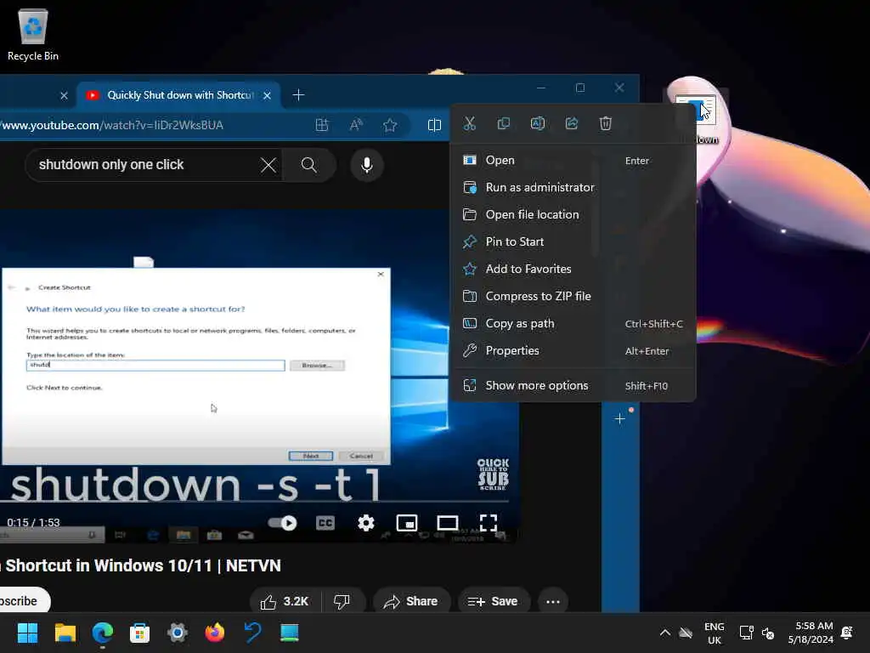
Task: Switch to the Quickly Shut down YouTube tab
Action: (x=178, y=95)
